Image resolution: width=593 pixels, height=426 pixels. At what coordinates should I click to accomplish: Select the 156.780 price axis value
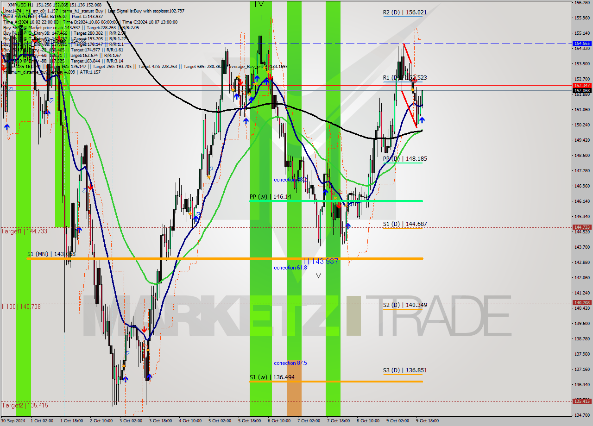tap(582, 3)
